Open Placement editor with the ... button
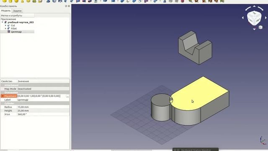The height and width of the screenshot is (151, 268). click(x=67, y=96)
